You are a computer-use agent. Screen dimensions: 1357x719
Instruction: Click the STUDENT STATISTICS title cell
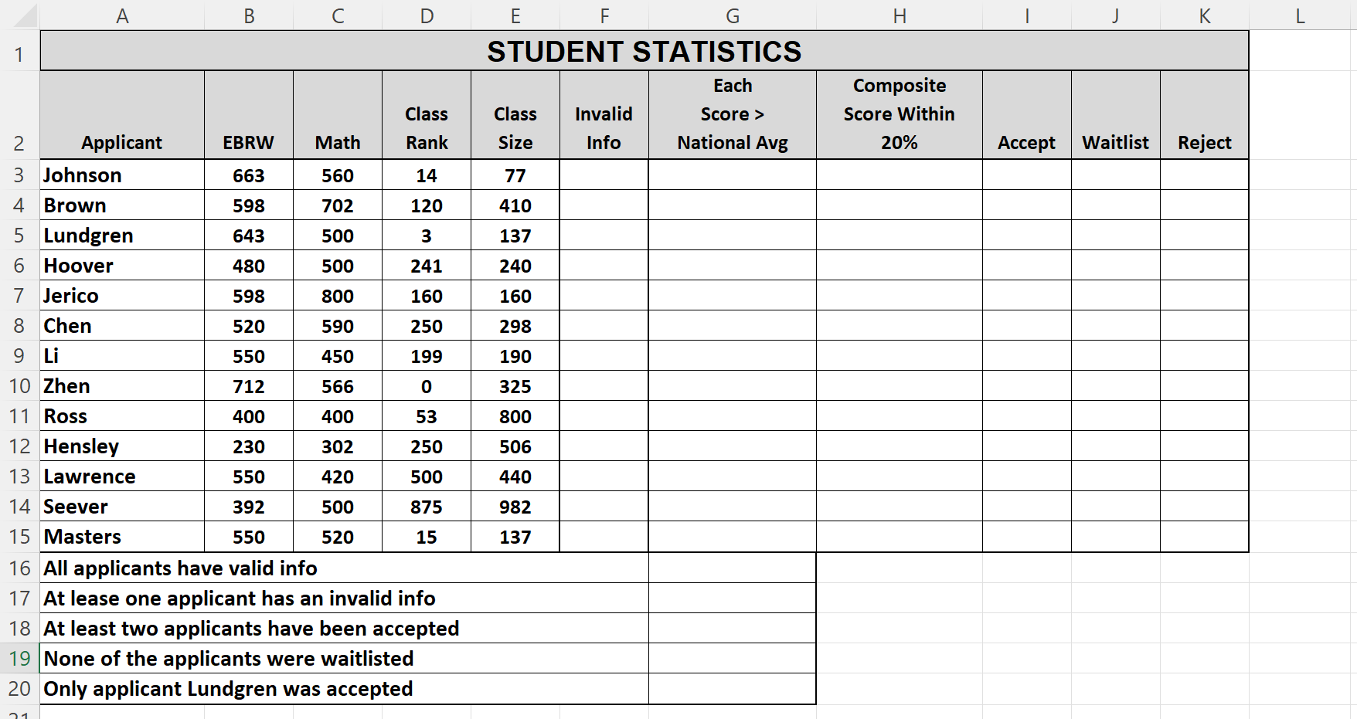644,51
